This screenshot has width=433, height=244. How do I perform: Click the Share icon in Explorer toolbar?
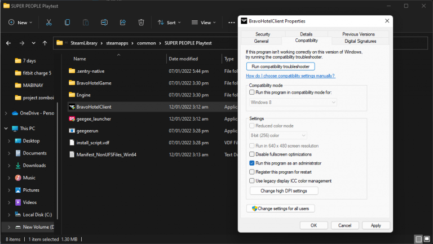coord(122,23)
